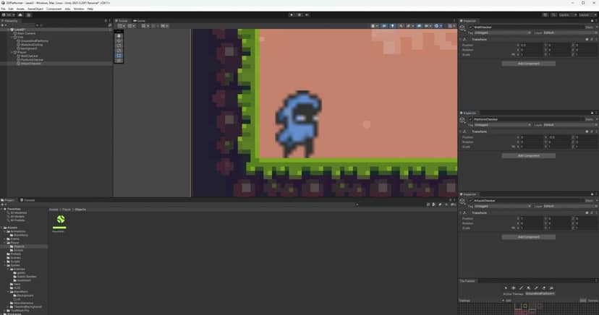599x315 pixels.
Task: Click the Pause button in the toolbar
Action: [299, 14]
